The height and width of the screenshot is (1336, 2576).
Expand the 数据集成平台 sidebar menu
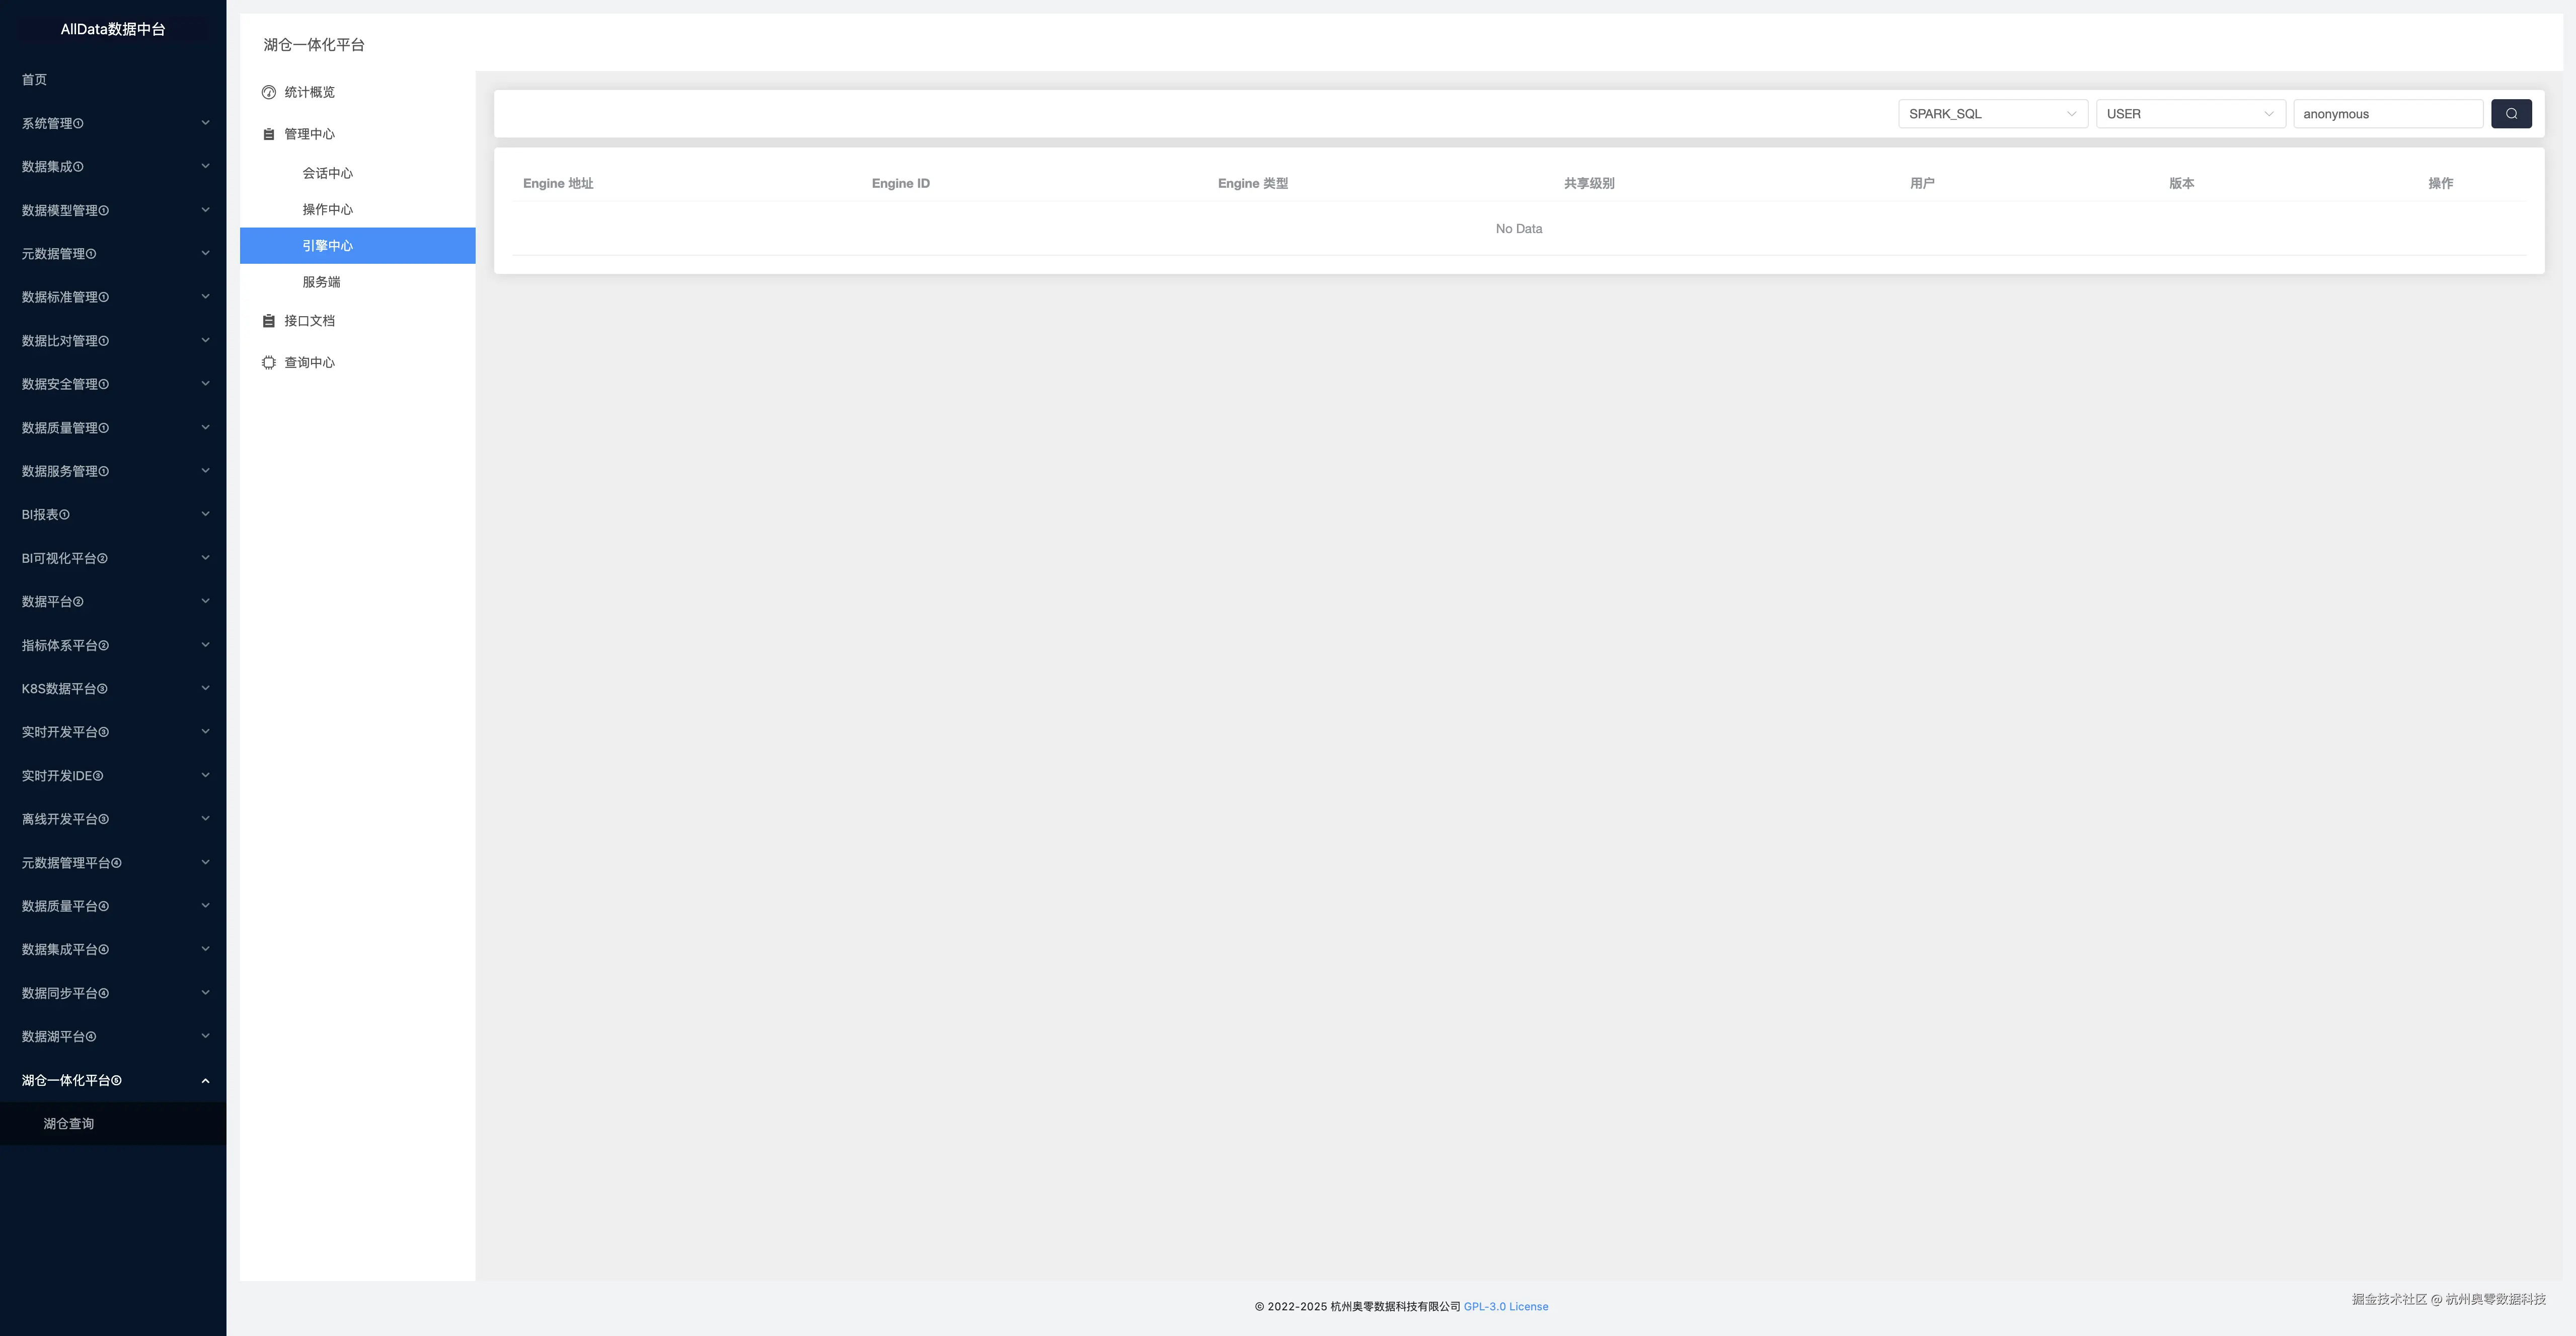click(113, 950)
